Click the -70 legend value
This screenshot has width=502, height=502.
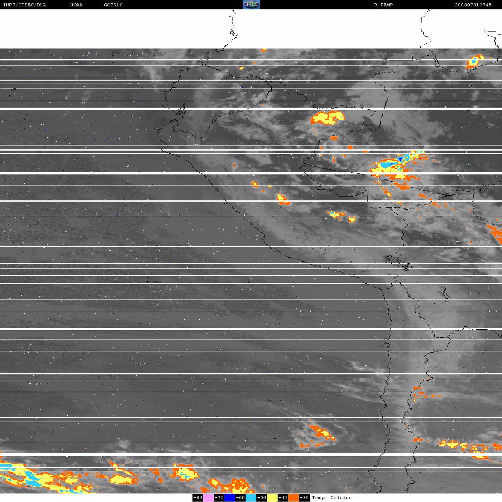point(219,497)
